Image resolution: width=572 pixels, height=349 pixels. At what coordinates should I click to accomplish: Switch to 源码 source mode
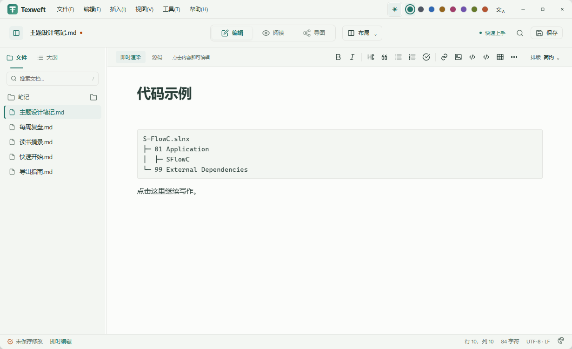[157, 57]
